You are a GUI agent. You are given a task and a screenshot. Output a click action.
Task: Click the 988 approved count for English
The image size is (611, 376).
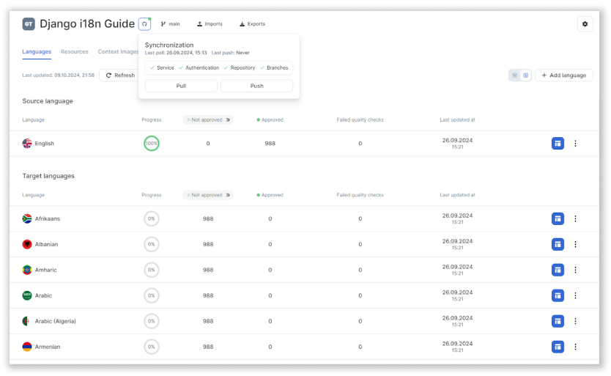point(270,144)
